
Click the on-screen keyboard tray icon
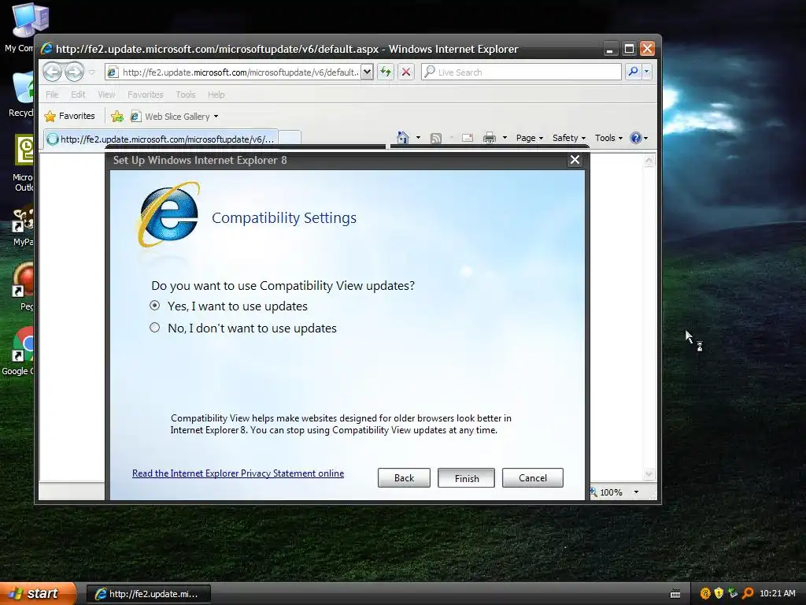(x=675, y=594)
